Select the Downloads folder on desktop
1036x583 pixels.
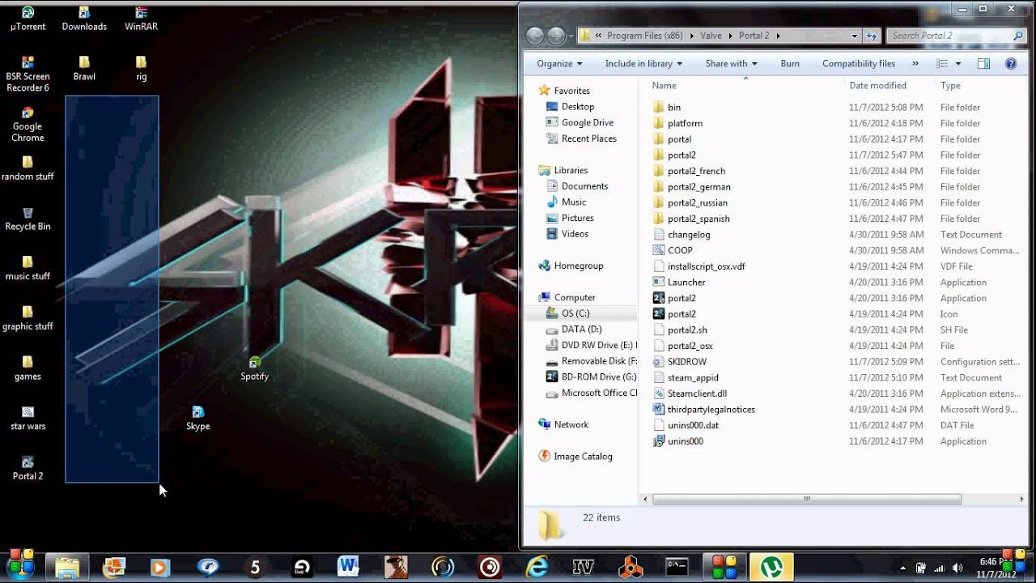(84, 19)
